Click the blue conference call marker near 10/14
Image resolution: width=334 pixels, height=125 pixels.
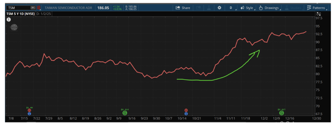pyautogui.click(x=186, y=114)
